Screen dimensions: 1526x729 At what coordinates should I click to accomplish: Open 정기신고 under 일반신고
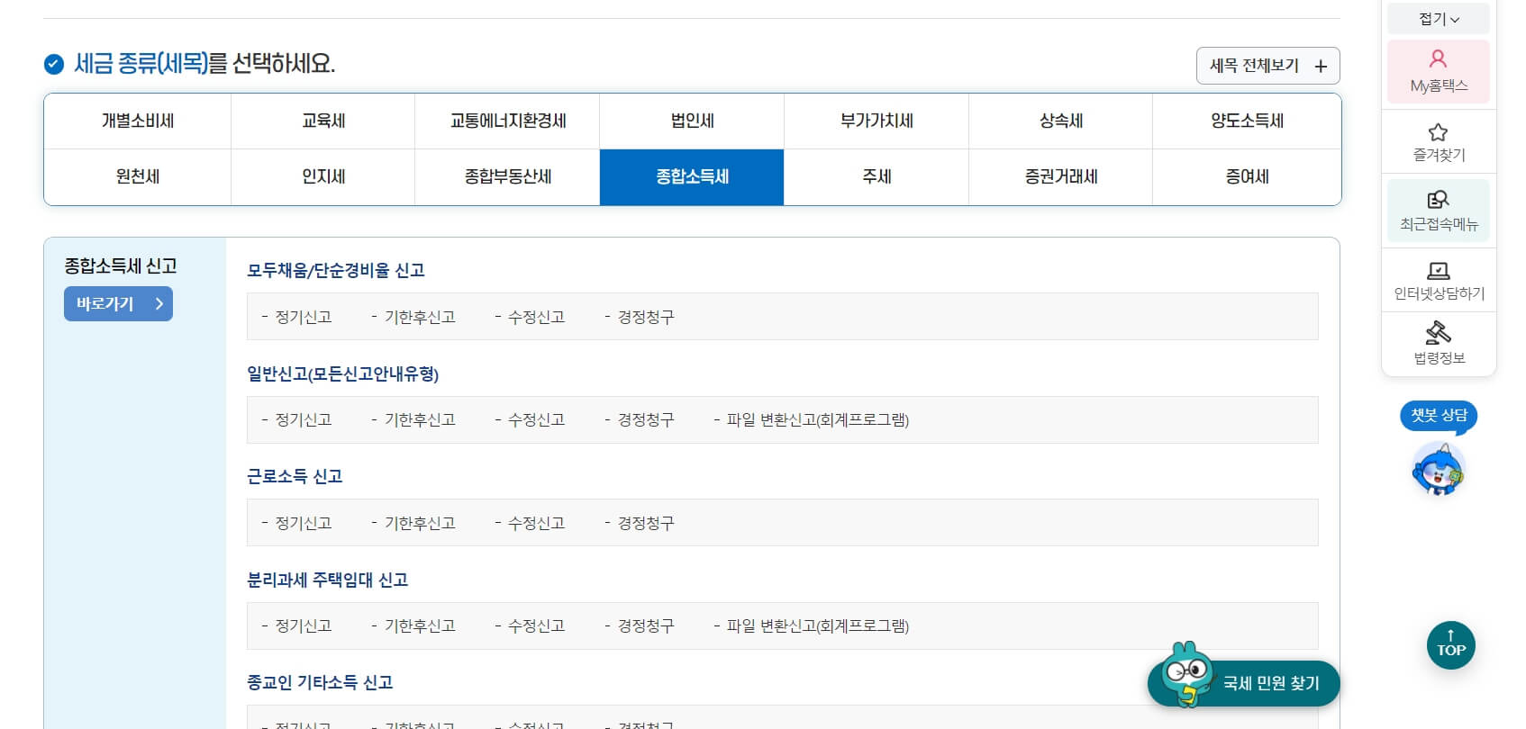point(303,419)
